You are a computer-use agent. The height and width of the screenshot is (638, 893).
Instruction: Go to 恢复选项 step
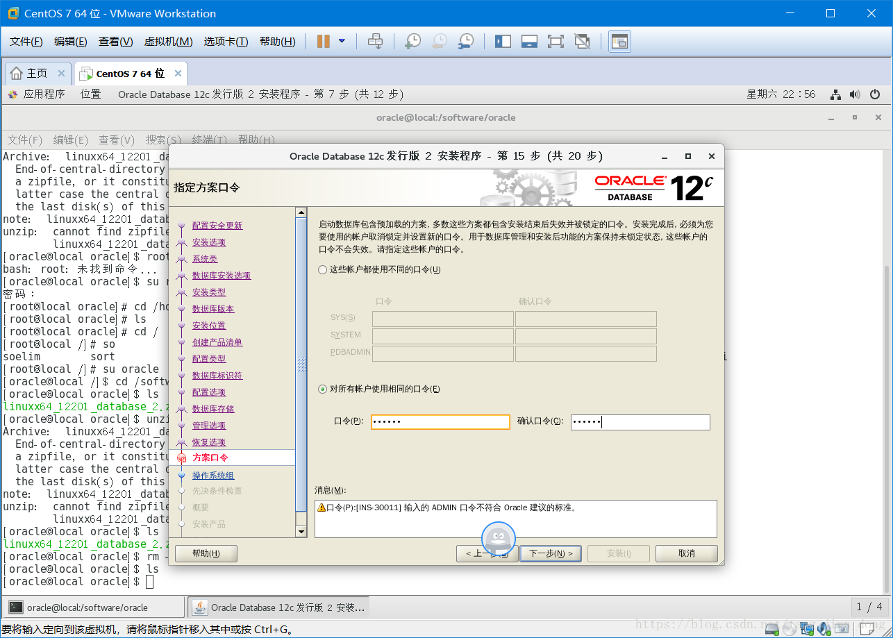209,442
